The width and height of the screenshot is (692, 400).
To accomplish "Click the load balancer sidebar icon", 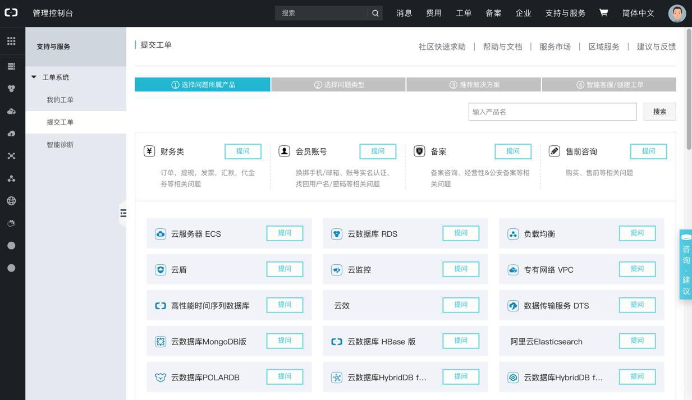I will coord(11,178).
